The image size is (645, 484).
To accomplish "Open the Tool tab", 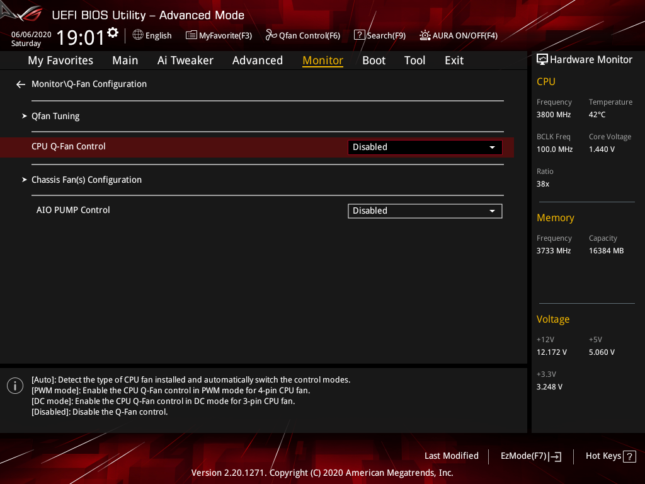I will tap(414, 60).
